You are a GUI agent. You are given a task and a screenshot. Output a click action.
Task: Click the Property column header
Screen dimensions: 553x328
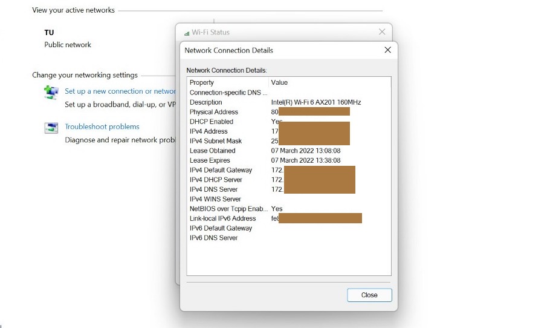202,82
